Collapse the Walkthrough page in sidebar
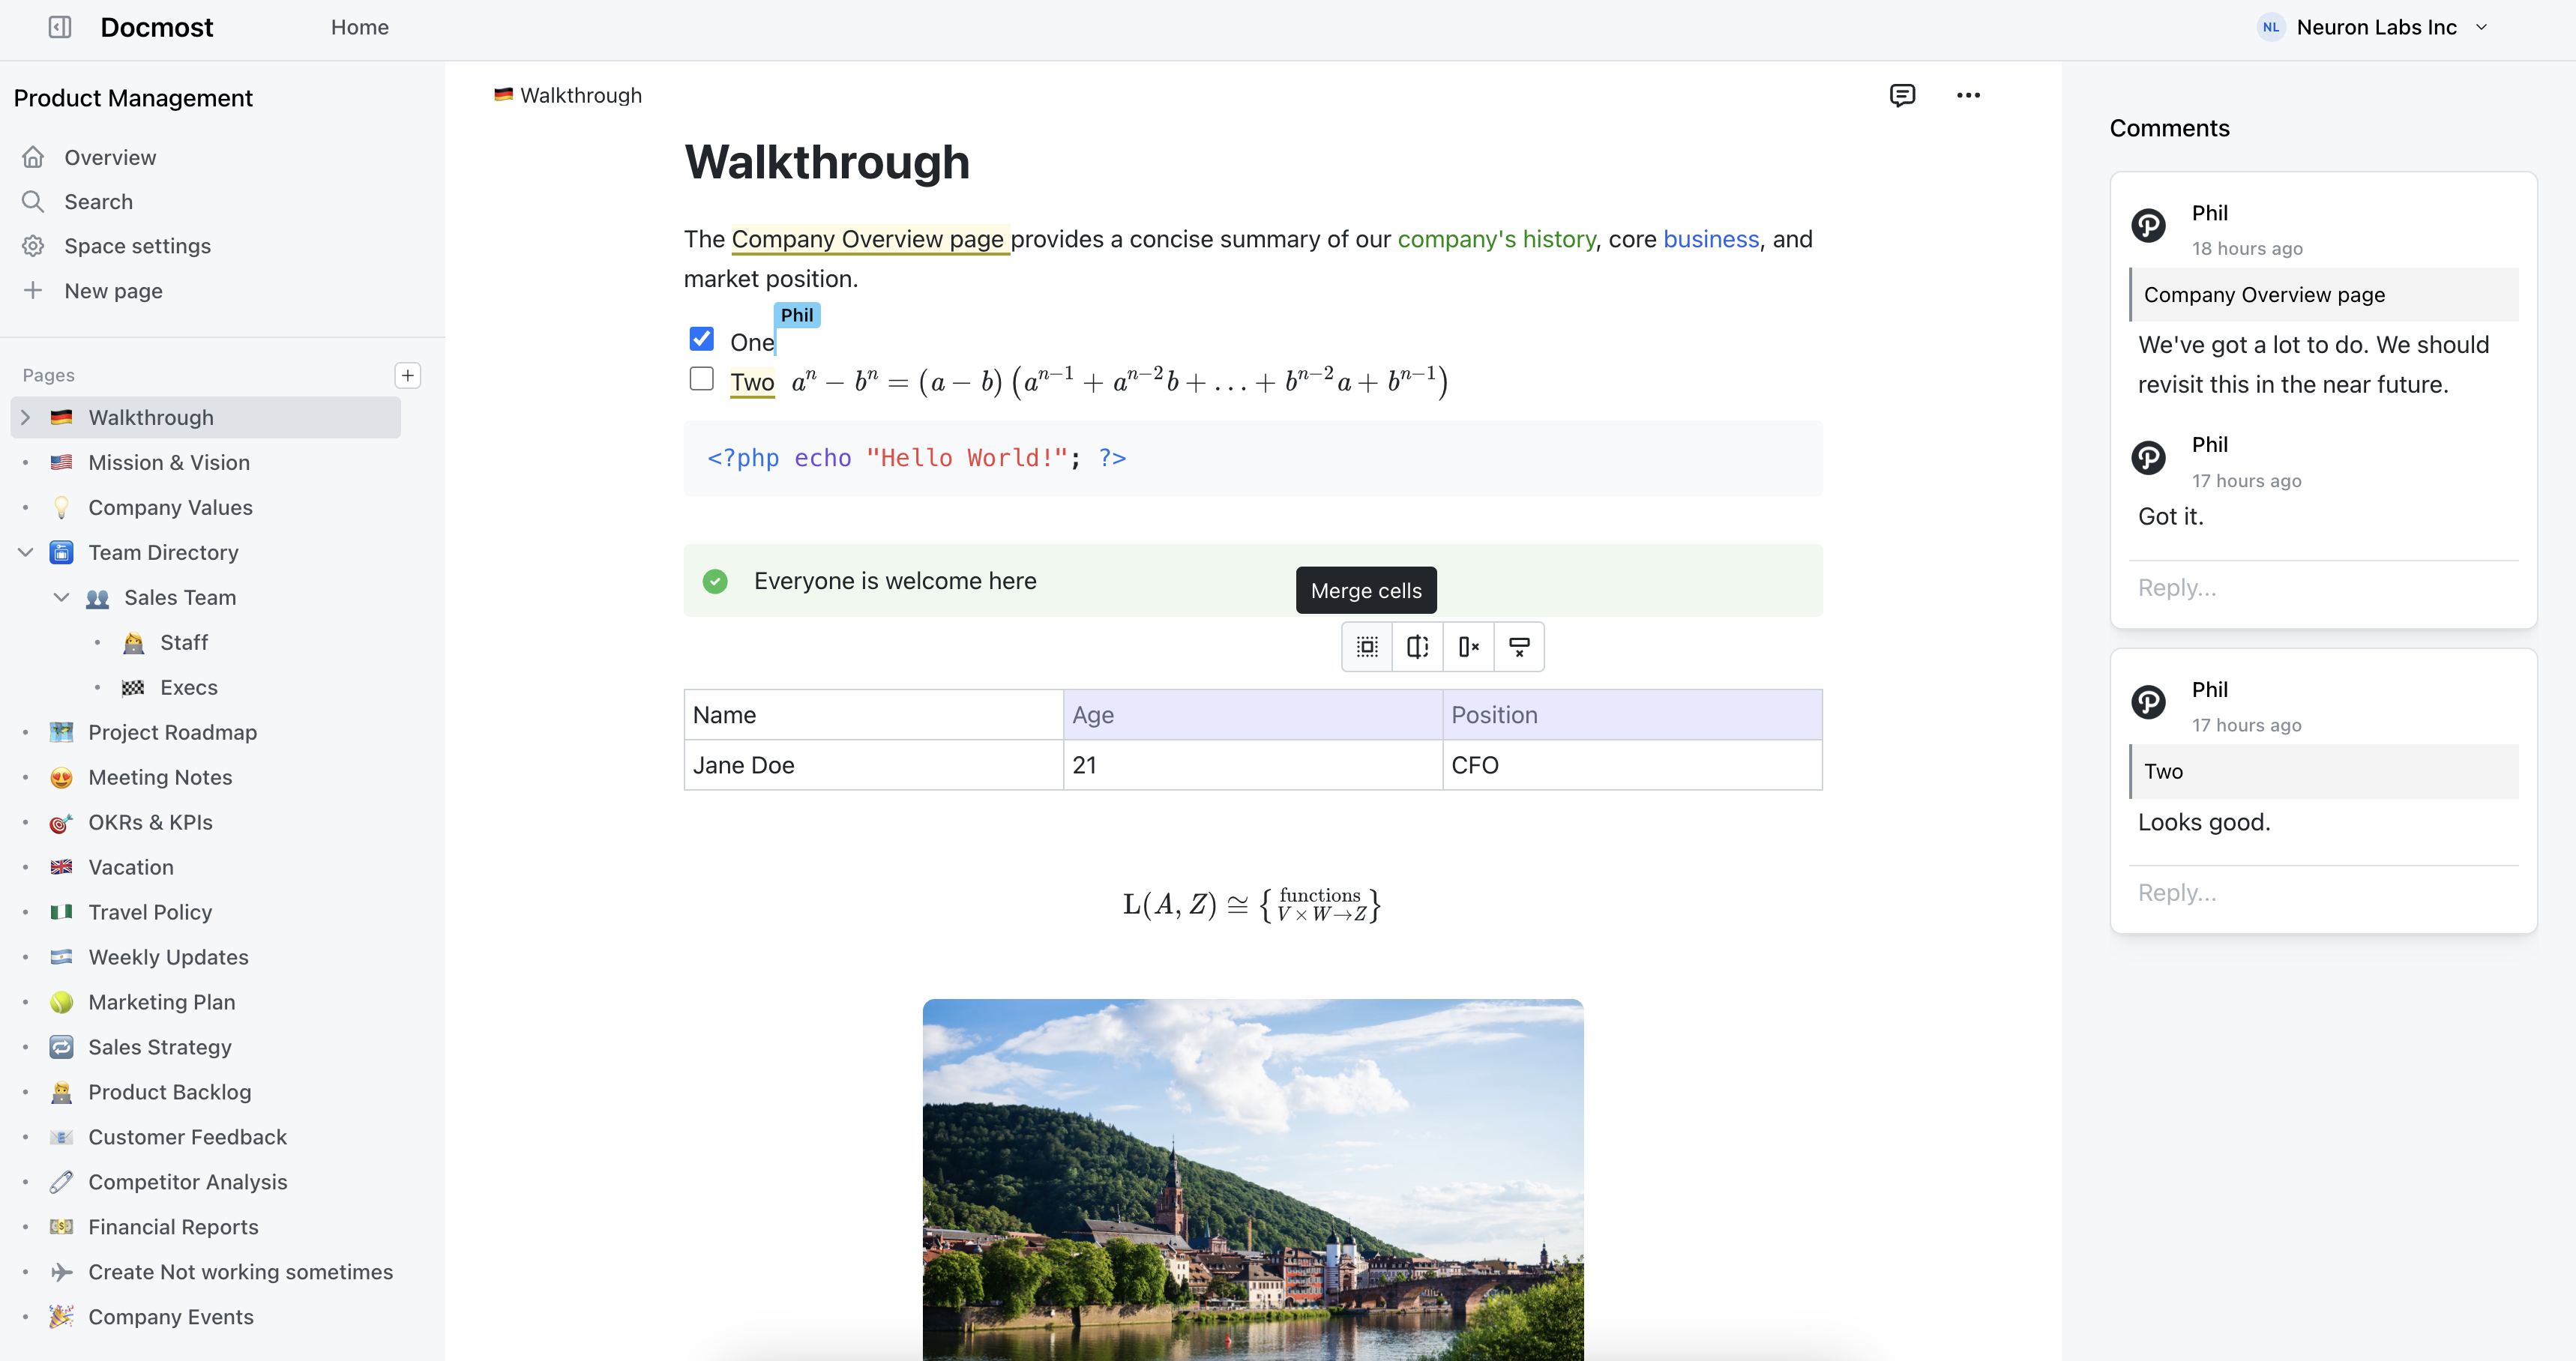This screenshot has height=1361, width=2576. [24, 417]
